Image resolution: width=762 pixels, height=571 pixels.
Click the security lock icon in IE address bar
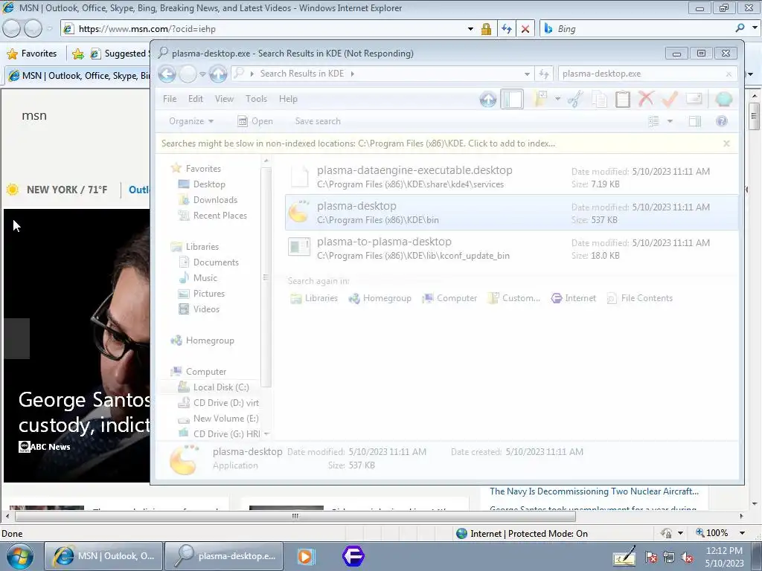tap(486, 29)
